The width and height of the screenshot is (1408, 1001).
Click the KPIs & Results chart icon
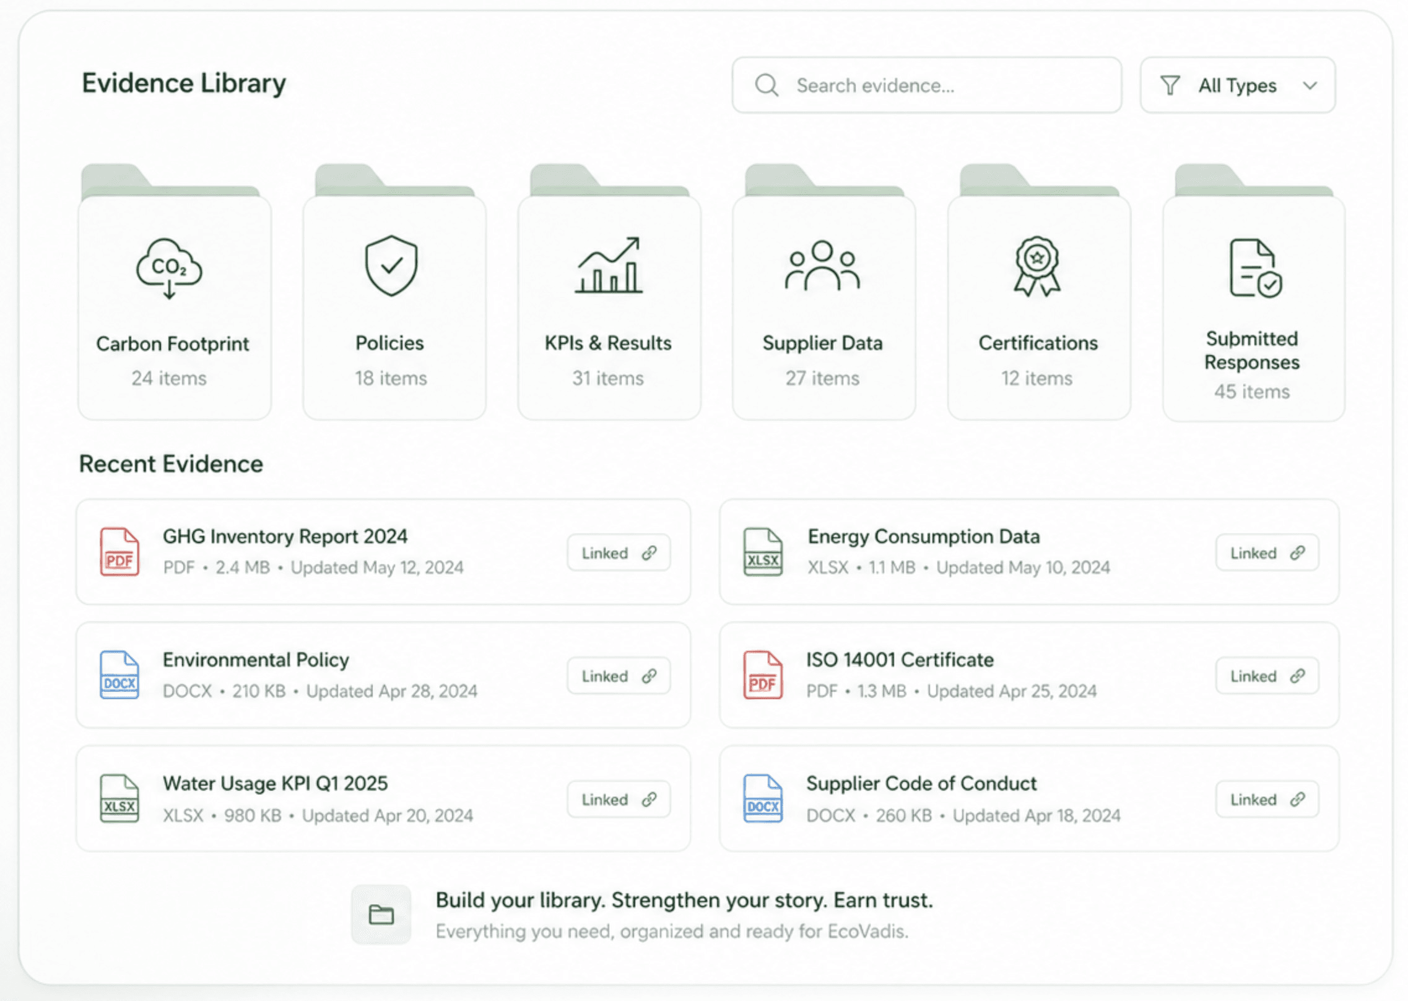click(609, 265)
